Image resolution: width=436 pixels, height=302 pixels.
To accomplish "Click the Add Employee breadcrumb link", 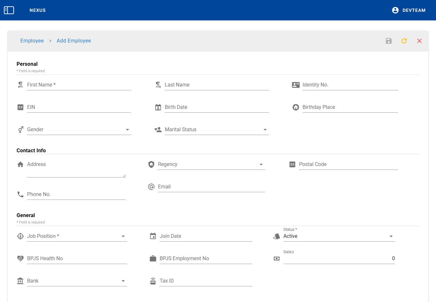I will click(x=74, y=41).
